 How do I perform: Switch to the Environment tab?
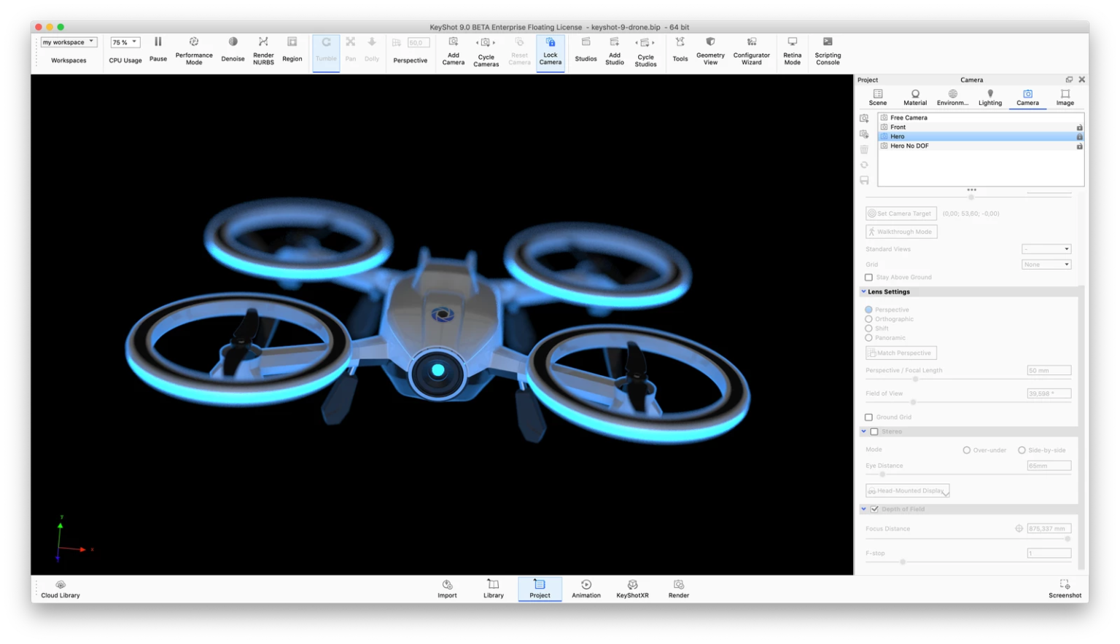(x=952, y=96)
